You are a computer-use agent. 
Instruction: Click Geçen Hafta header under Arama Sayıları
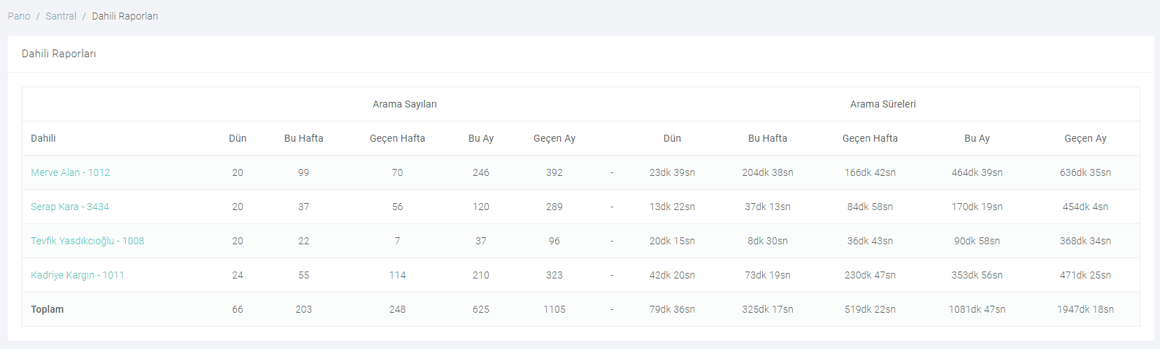[x=397, y=138]
